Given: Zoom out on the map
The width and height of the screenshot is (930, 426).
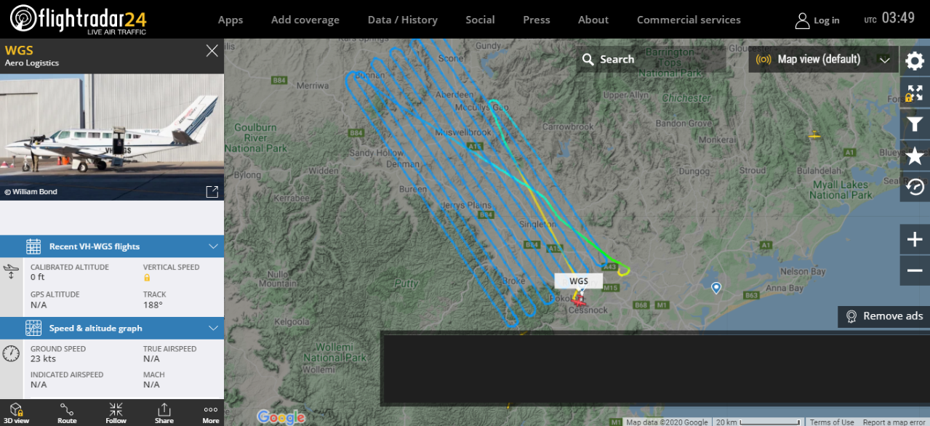Looking at the screenshot, I should pyautogui.click(x=915, y=270).
